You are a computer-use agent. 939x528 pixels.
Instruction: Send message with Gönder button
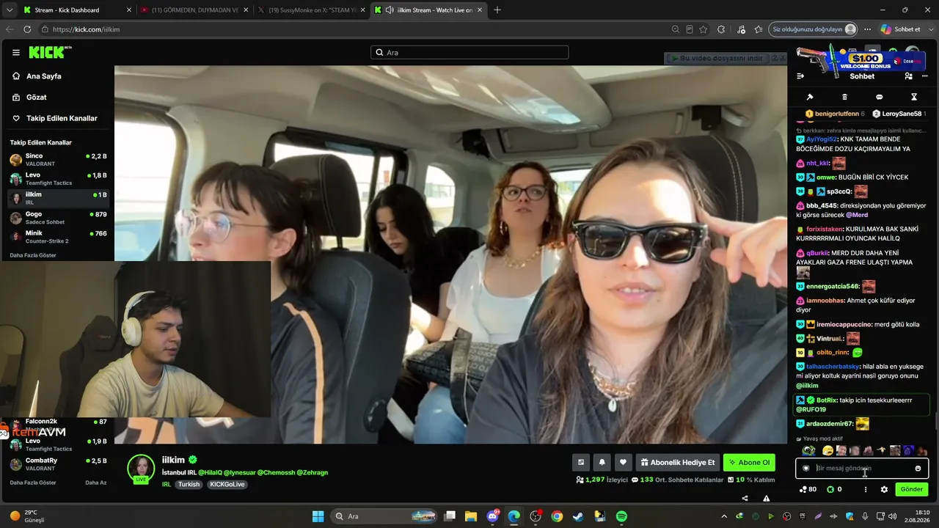pyautogui.click(x=912, y=489)
